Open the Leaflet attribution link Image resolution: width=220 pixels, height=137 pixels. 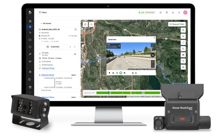coord(131,97)
